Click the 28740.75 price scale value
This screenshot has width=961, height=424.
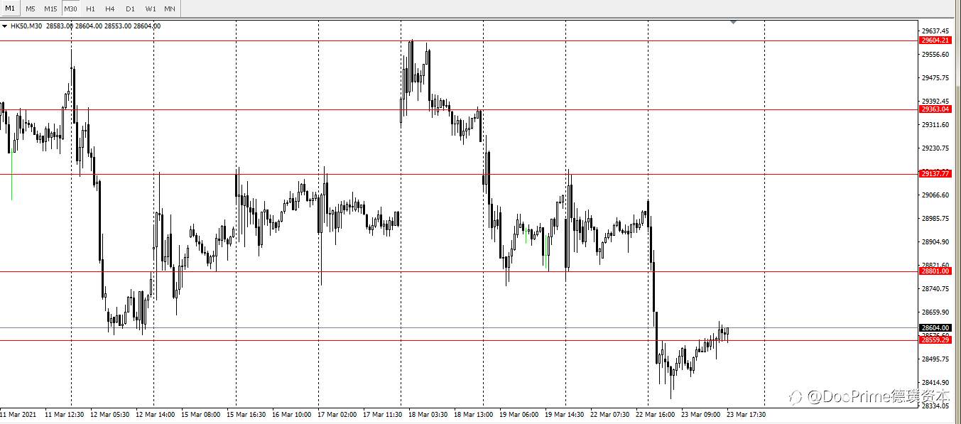pos(935,289)
